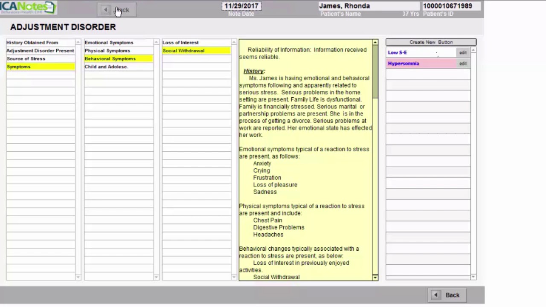Click patient name James, Rhonda

coord(369,6)
